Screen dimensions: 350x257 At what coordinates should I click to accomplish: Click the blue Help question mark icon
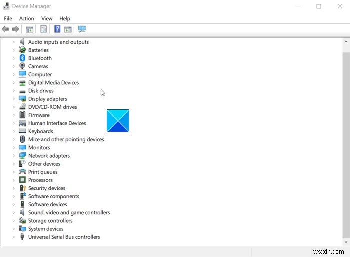(x=57, y=29)
